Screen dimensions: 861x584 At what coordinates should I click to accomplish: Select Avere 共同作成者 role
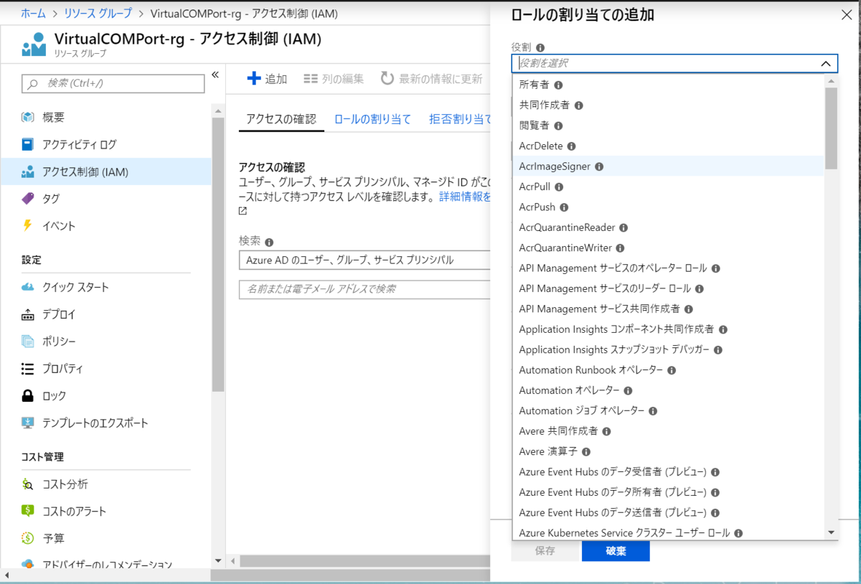pos(668,431)
